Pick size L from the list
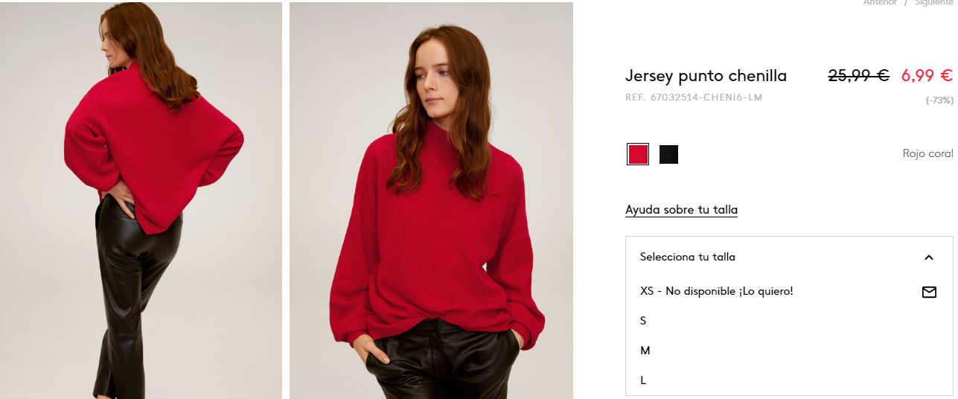The height and width of the screenshot is (399, 958). click(x=789, y=380)
